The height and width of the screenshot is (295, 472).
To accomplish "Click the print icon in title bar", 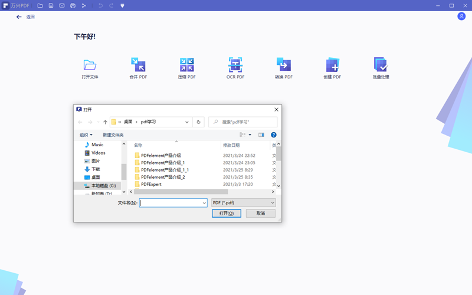I will pos(73,5).
